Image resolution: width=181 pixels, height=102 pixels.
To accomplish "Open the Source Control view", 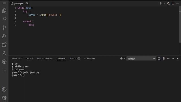I will coord(4,27).
